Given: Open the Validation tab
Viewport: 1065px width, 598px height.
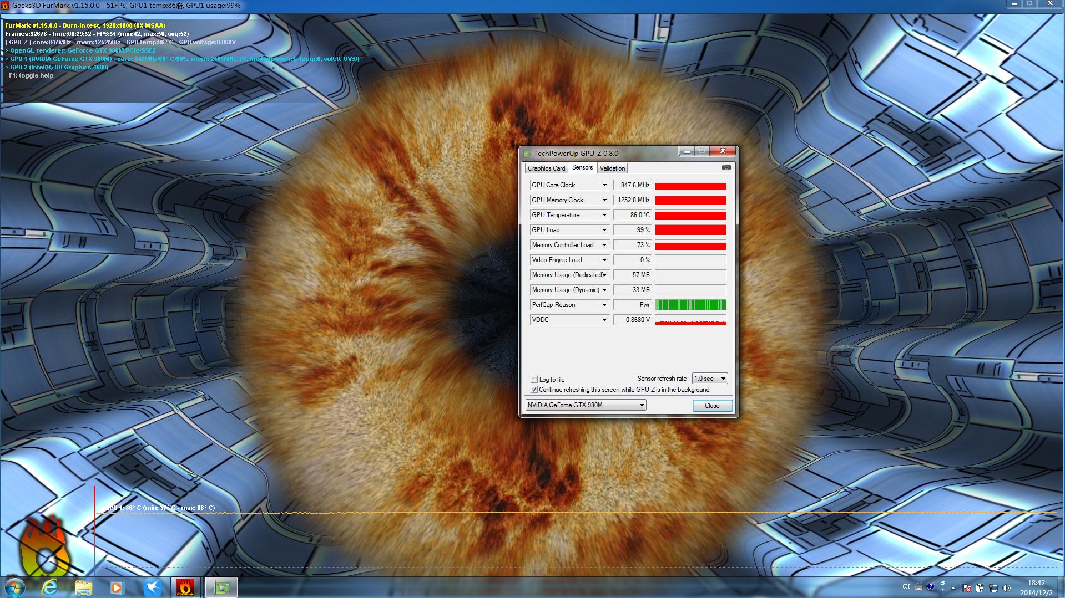Looking at the screenshot, I should click(612, 168).
